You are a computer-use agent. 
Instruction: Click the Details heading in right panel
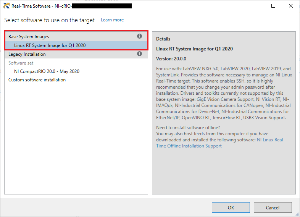163,39
